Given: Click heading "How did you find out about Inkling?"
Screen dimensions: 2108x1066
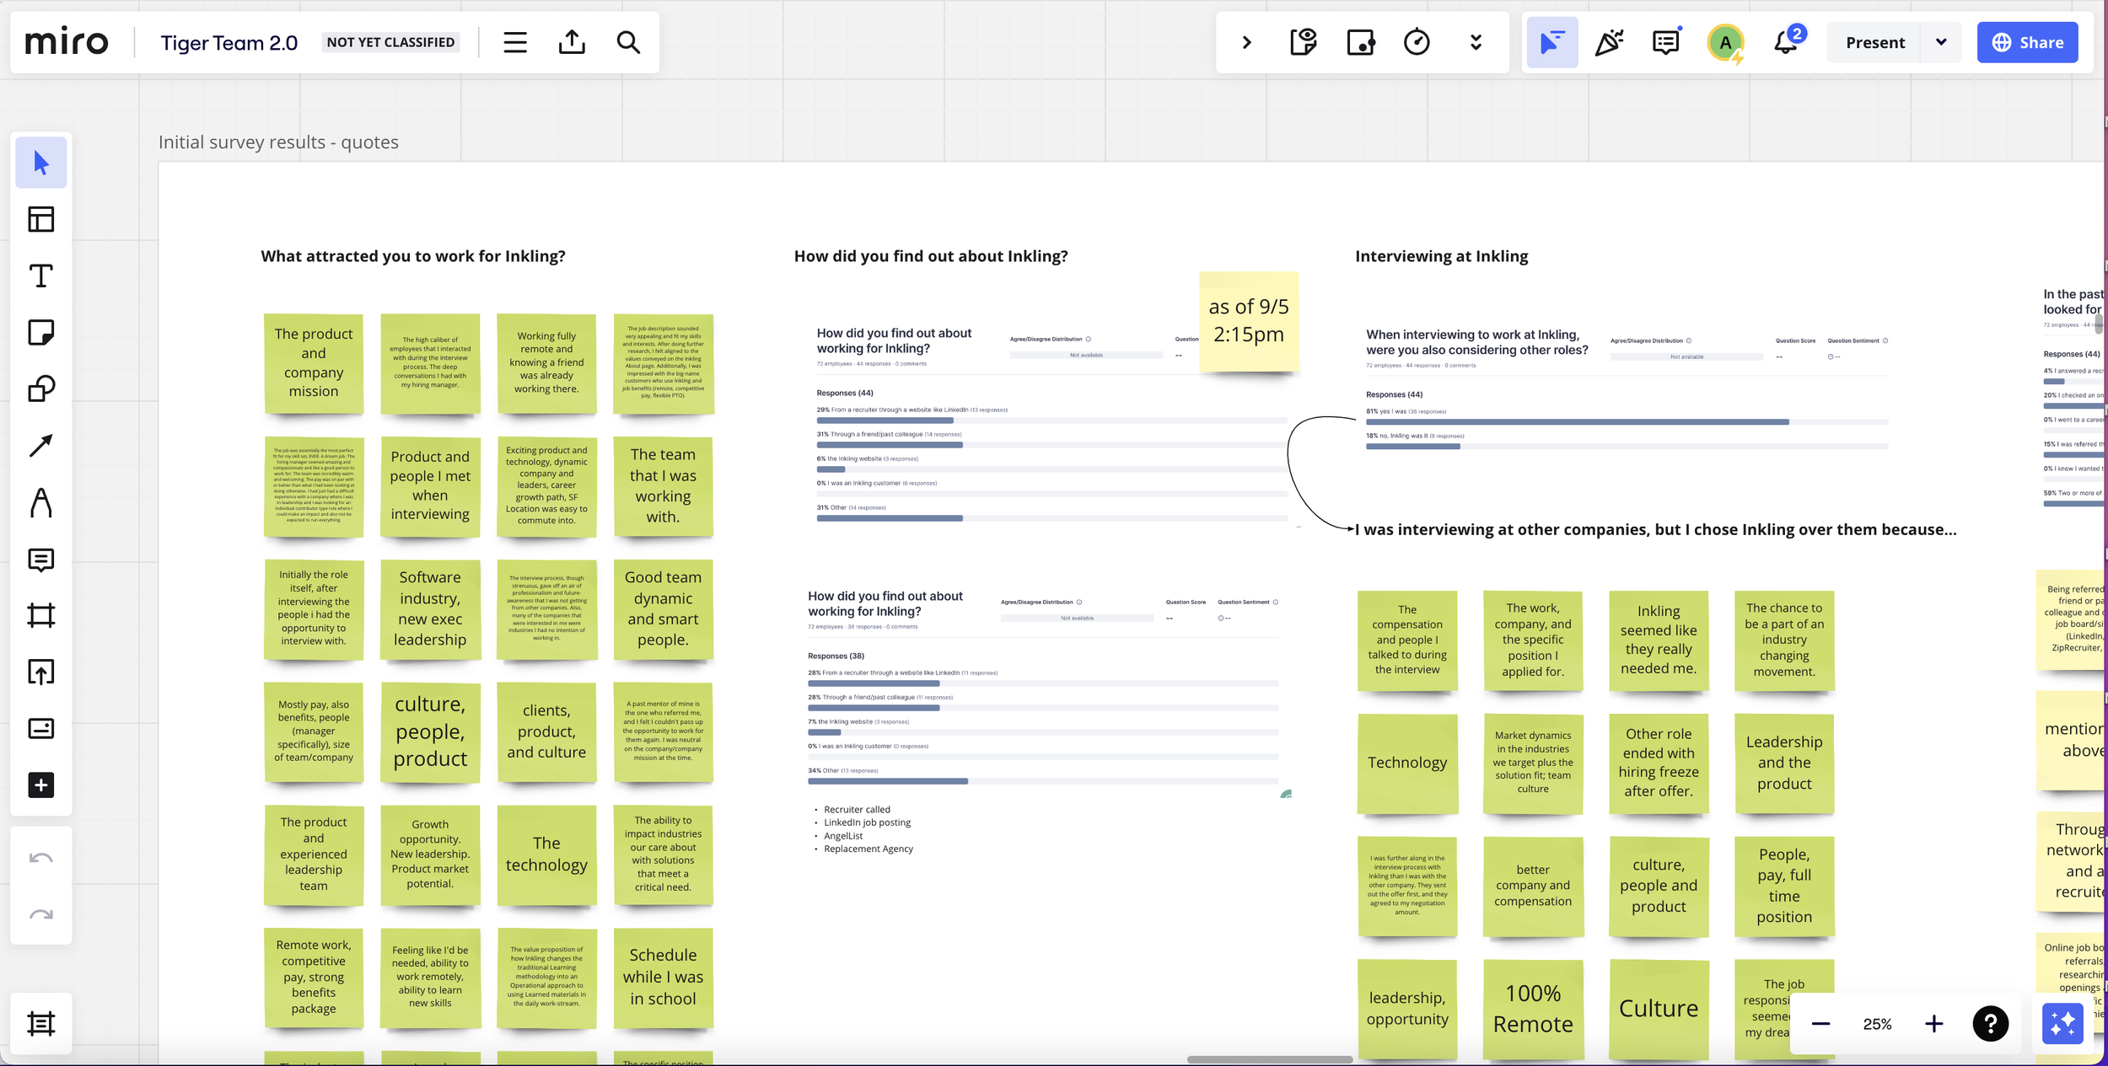Looking at the screenshot, I should tap(931, 256).
